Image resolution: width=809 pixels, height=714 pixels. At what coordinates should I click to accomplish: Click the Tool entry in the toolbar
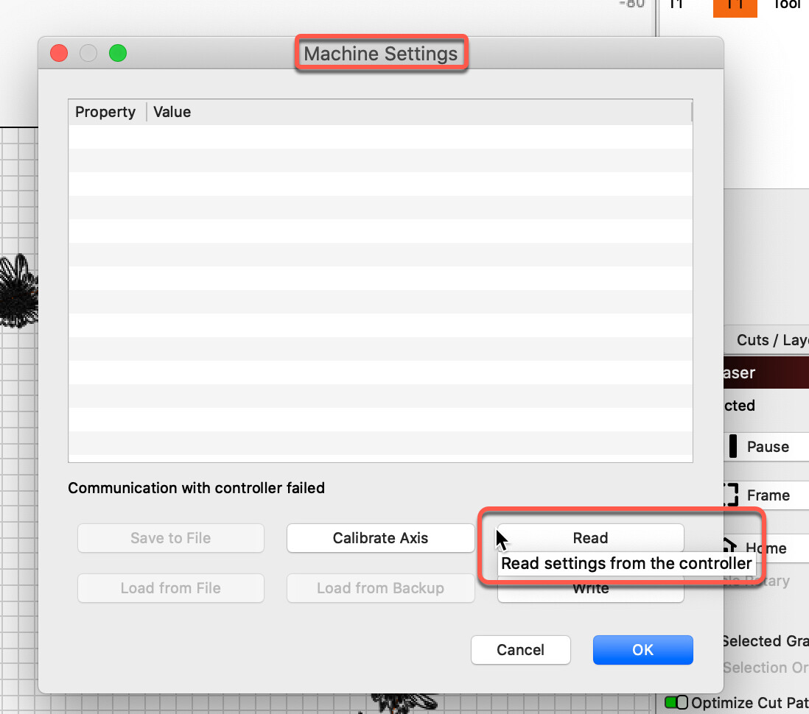[x=786, y=6]
